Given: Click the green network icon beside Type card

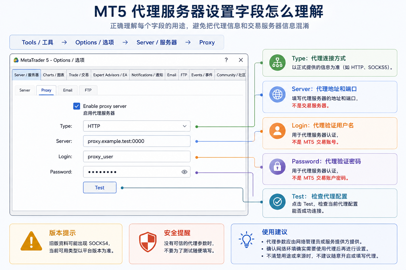Looking at the screenshot, I should (277, 62).
